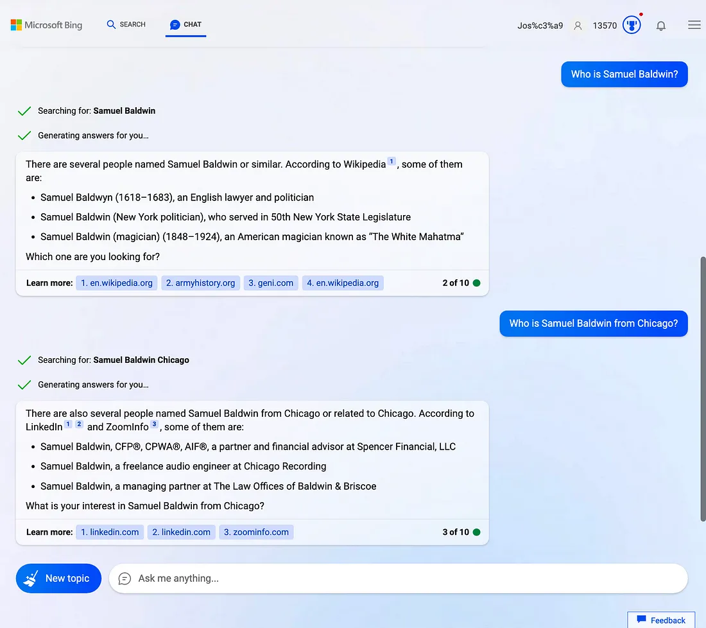Focus the 'Ask me anything...' input box
The width and height of the screenshot is (706, 628).
pyautogui.click(x=398, y=579)
